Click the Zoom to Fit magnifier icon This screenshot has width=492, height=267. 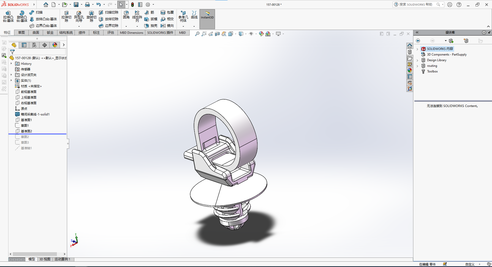[197, 34]
